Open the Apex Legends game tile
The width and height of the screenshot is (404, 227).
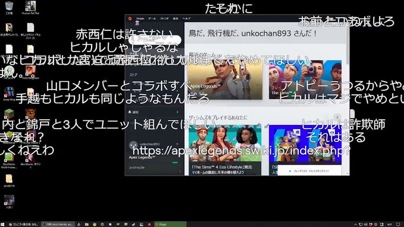point(225,79)
